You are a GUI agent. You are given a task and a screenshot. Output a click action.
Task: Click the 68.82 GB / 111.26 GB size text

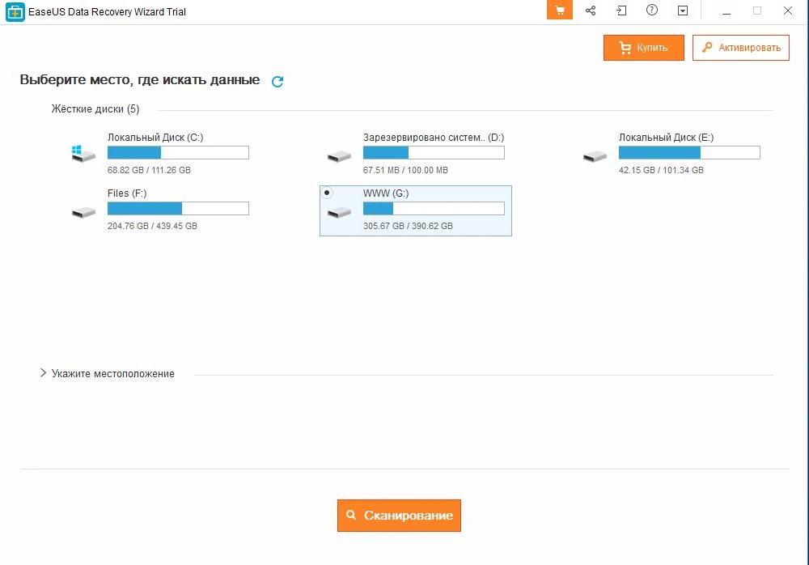(149, 170)
